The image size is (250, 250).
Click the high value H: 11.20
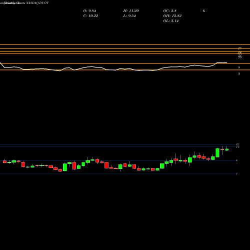pos(131,11)
